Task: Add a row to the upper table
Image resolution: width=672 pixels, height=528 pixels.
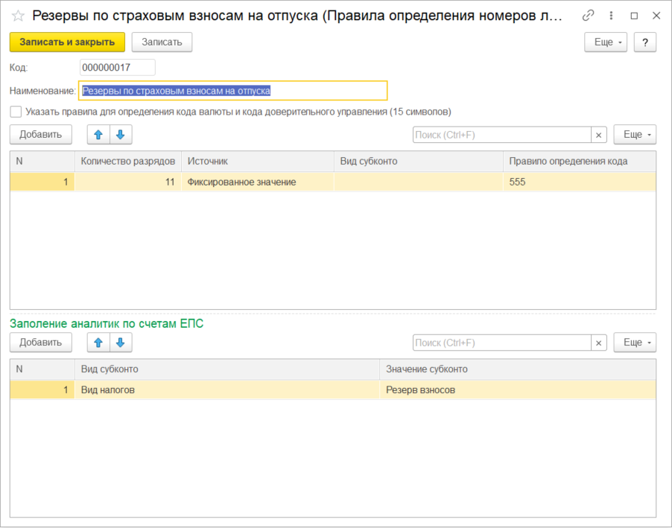Action: (41, 135)
